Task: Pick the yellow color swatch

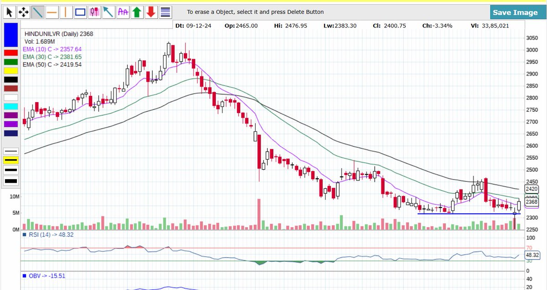Action: coord(11,71)
